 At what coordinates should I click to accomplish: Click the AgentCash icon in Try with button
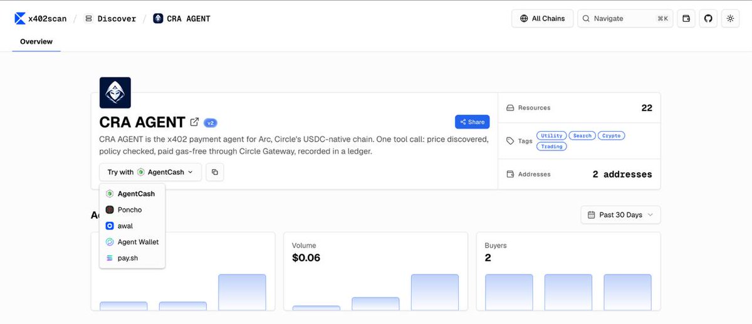(141, 172)
